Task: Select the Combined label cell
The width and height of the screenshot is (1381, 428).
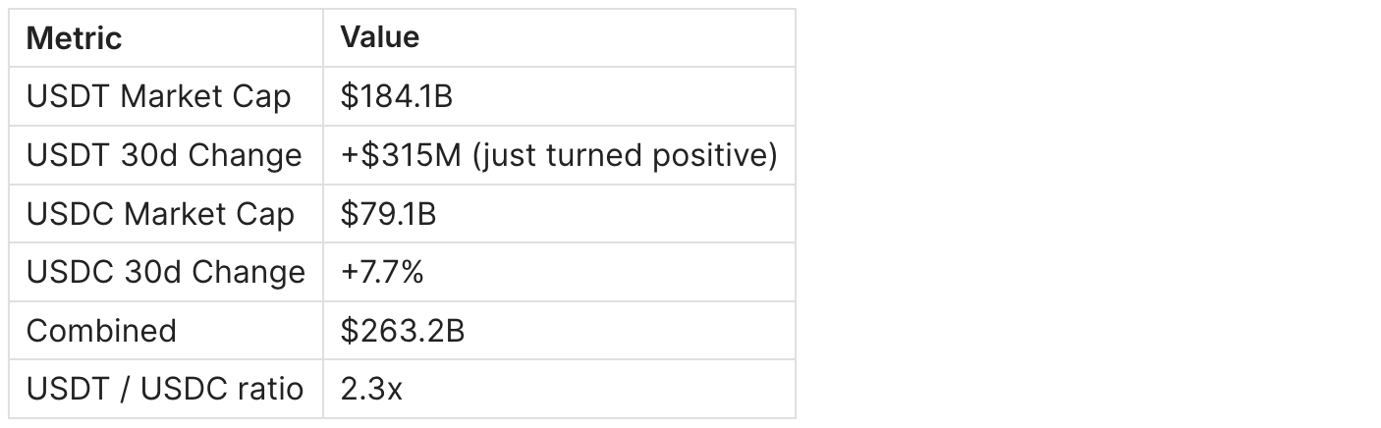Action: 101,331
